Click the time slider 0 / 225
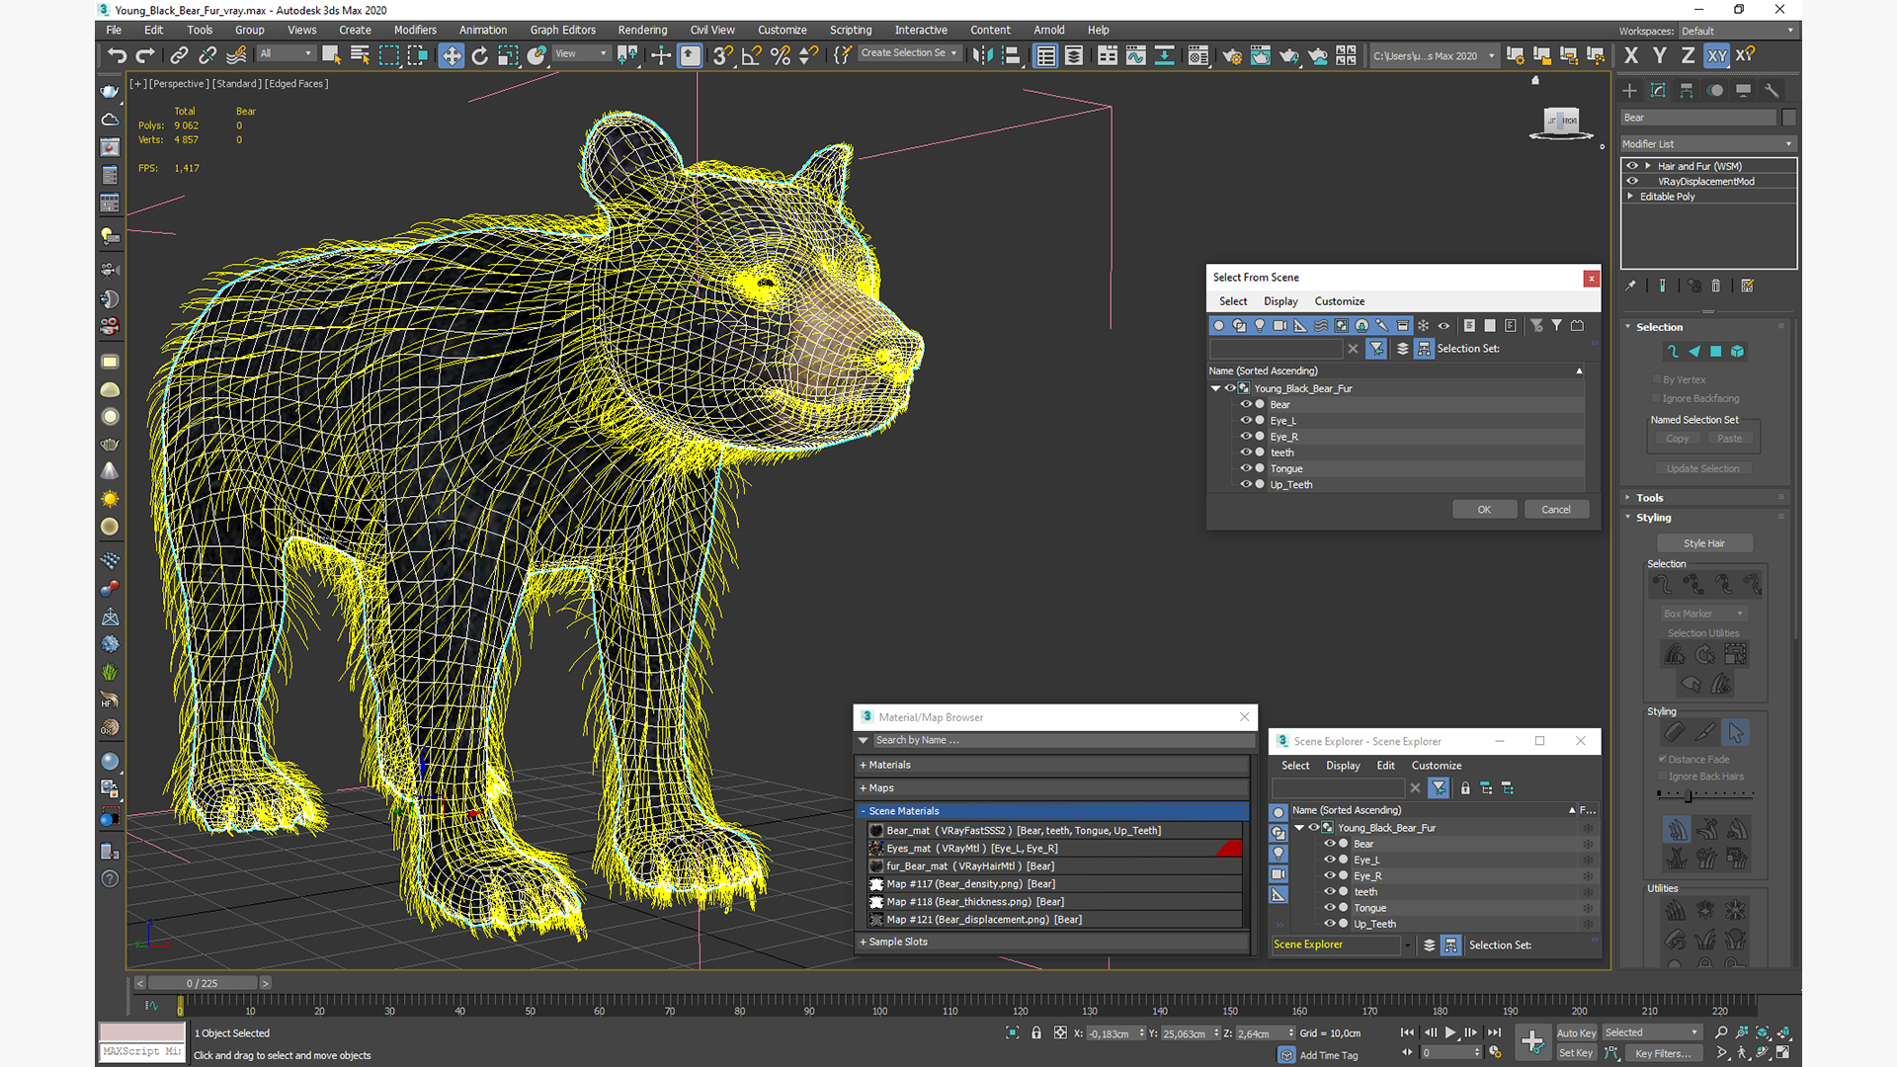This screenshot has width=1897, height=1067. [203, 983]
